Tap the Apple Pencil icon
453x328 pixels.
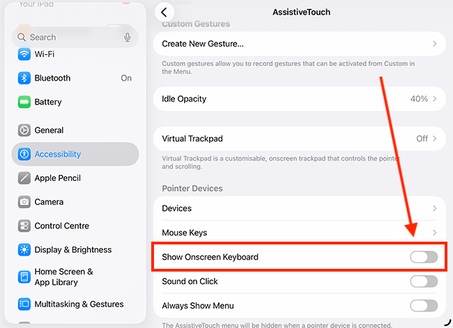pos(24,178)
